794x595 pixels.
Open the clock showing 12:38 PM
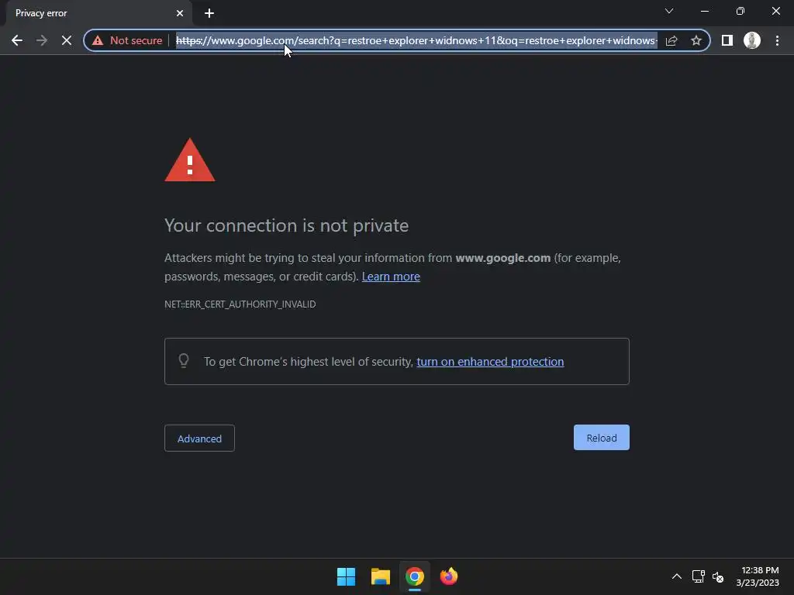tap(758, 576)
